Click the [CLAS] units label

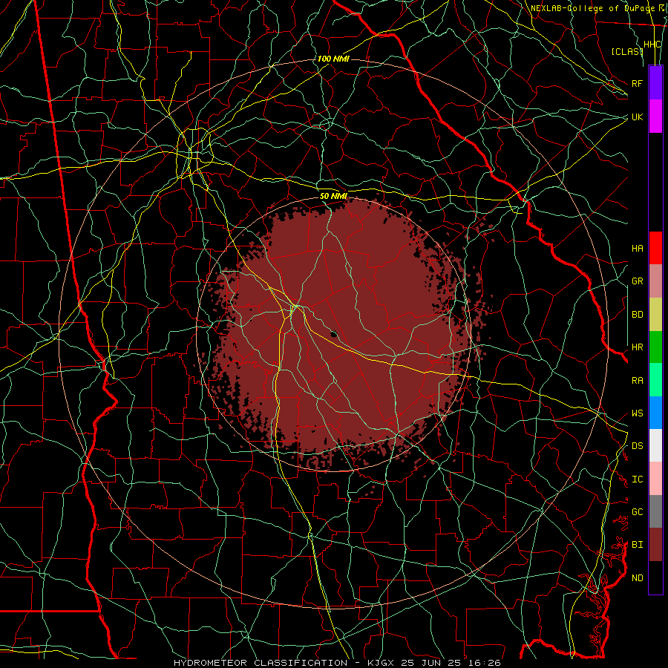point(627,51)
